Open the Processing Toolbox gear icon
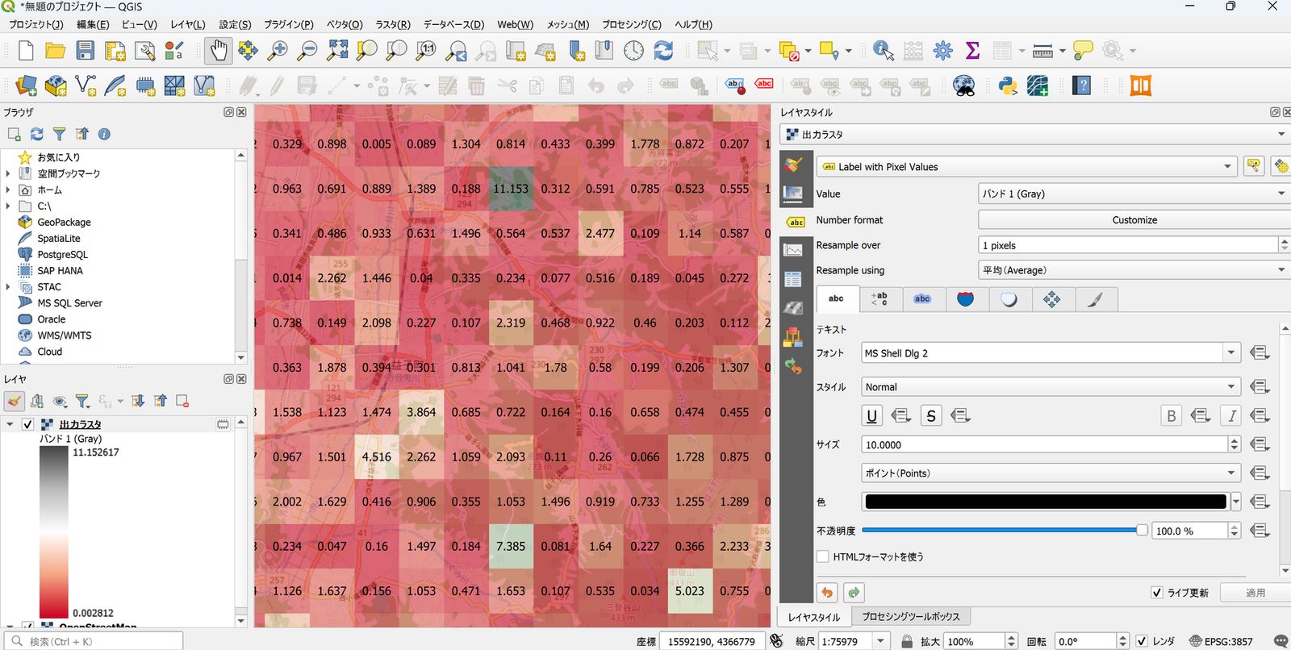 942,51
